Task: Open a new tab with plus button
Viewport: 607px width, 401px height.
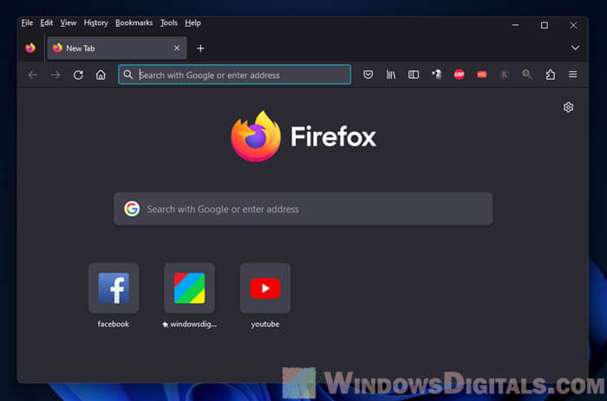Action: (x=200, y=49)
